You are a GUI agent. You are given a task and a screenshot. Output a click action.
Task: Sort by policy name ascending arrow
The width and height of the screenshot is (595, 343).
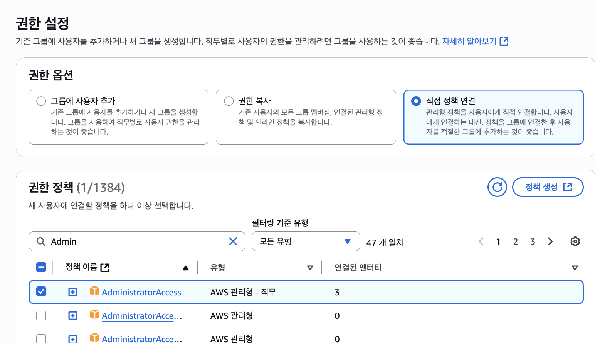[185, 268]
